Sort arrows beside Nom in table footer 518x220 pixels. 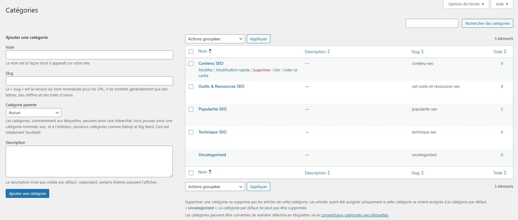210,172
